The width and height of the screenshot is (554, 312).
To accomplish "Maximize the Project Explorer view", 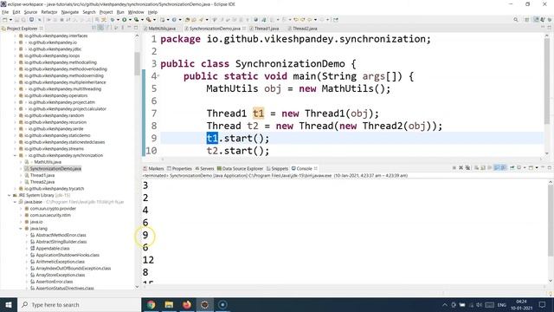I will (x=136, y=28).
